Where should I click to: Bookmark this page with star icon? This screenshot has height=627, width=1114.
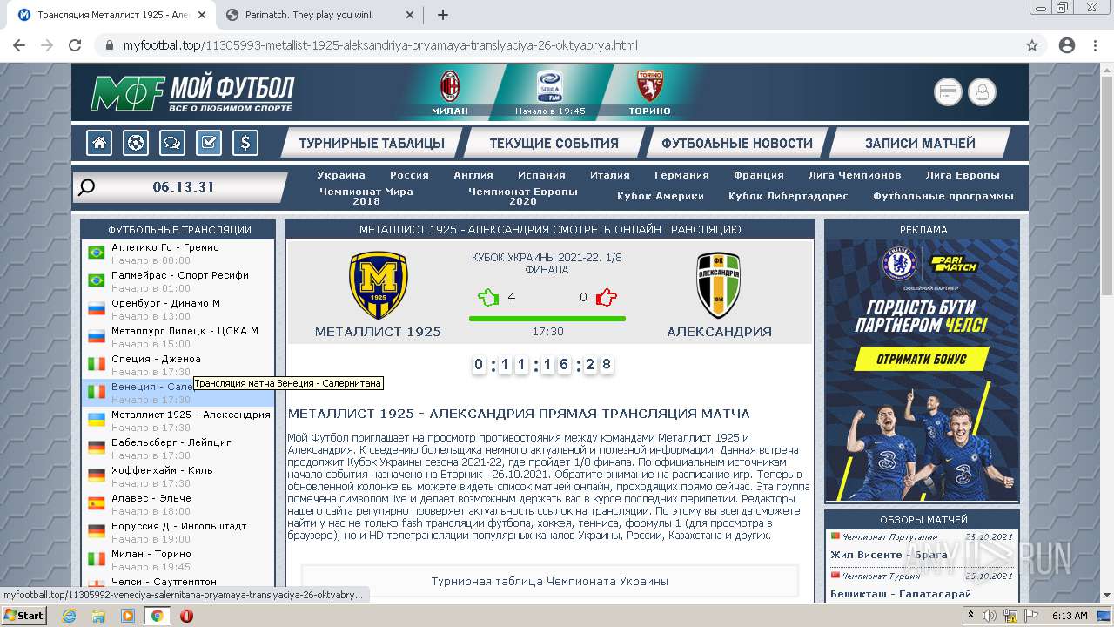coord(1032,45)
